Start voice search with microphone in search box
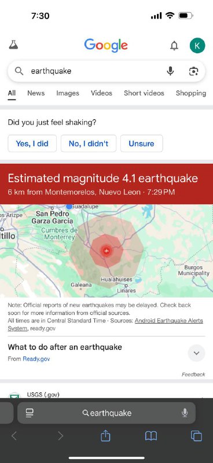Viewport: 213px width, 463px height. click(170, 71)
